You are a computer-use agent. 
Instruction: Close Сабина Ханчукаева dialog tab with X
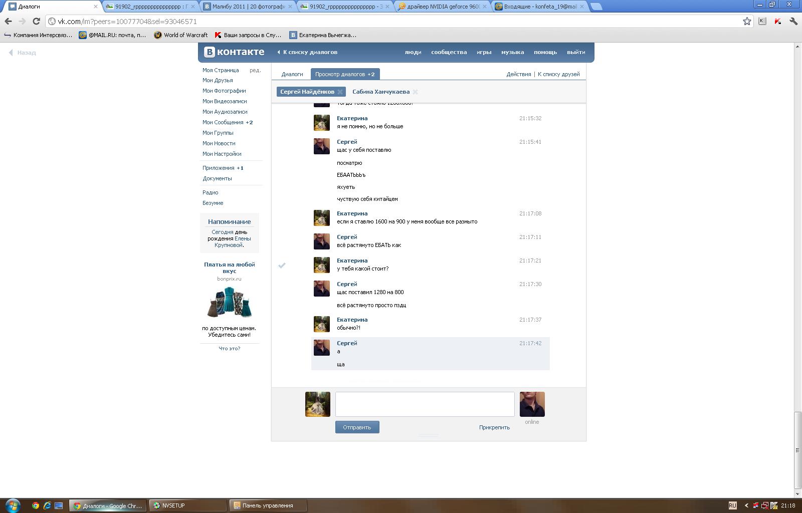pos(415,92)
